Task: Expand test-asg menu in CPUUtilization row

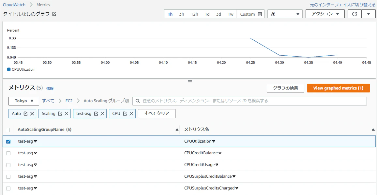Action: tap(35, 141)
